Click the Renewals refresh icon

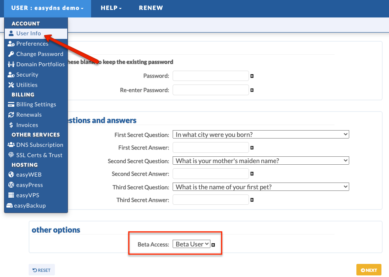[11, 115]
